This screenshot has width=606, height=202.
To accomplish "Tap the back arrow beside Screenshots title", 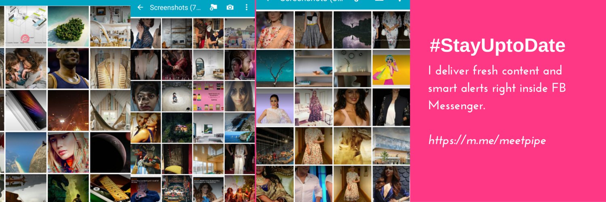I will [140, 7].
